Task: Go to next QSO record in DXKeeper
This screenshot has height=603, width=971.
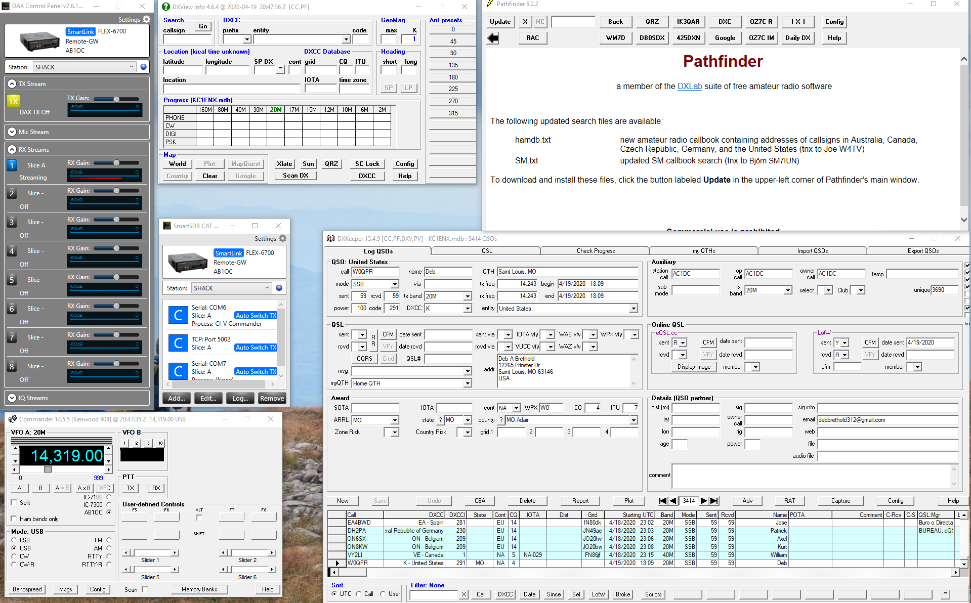Action: click(x=704, y=501)
